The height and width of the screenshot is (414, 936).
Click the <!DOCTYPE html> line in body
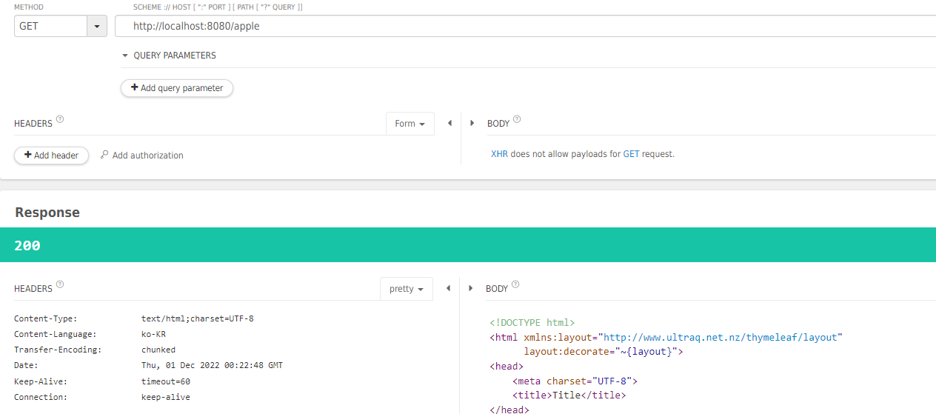(x=532, y=323)
